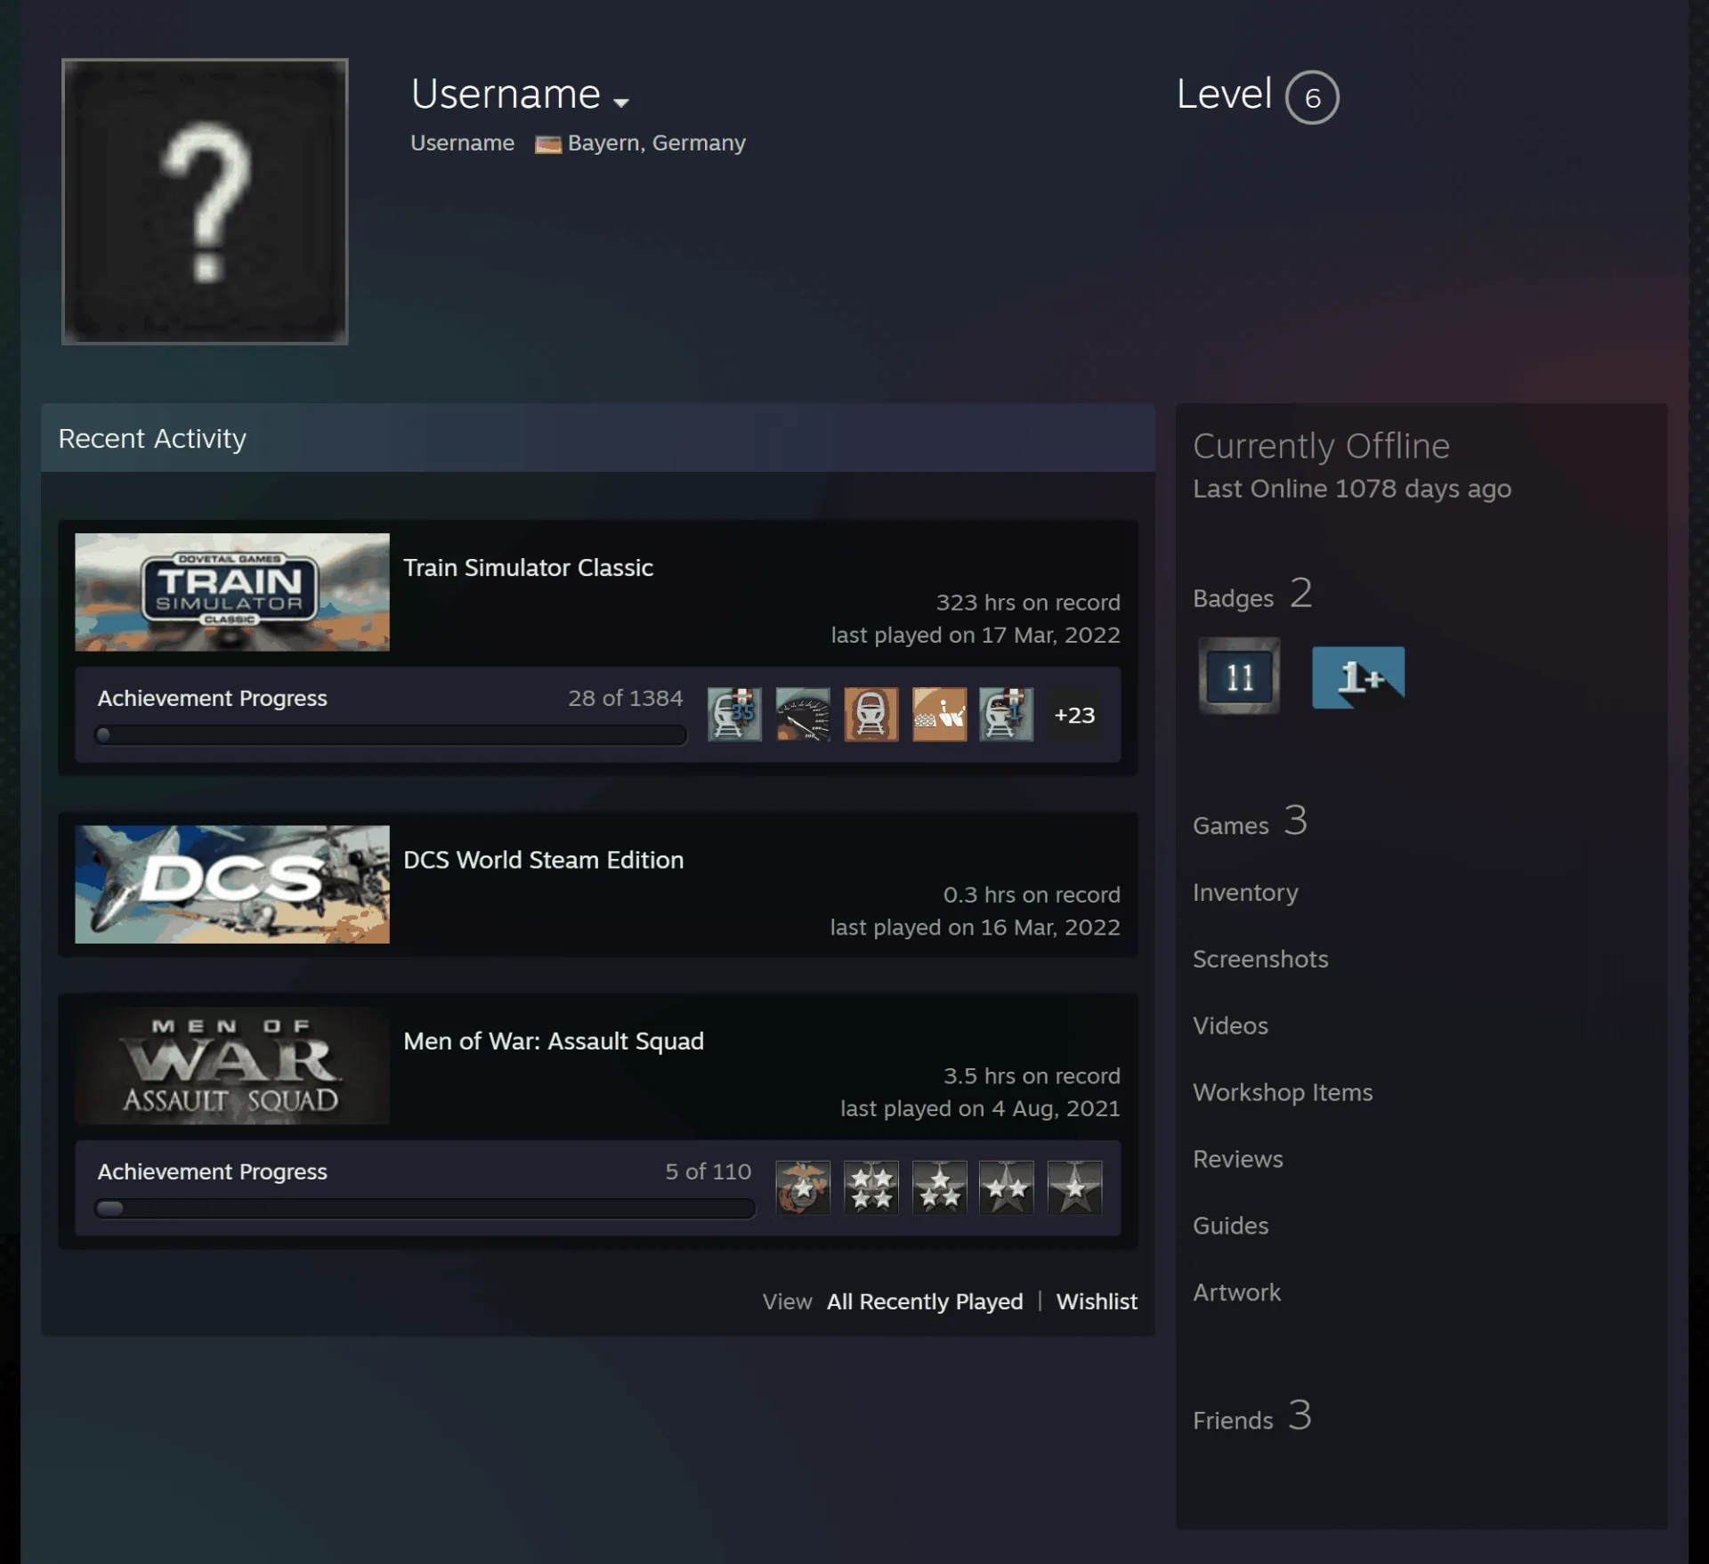
Task: Click fifth Train Simulator achievement icon
Action: click(x=1007, y=714)
